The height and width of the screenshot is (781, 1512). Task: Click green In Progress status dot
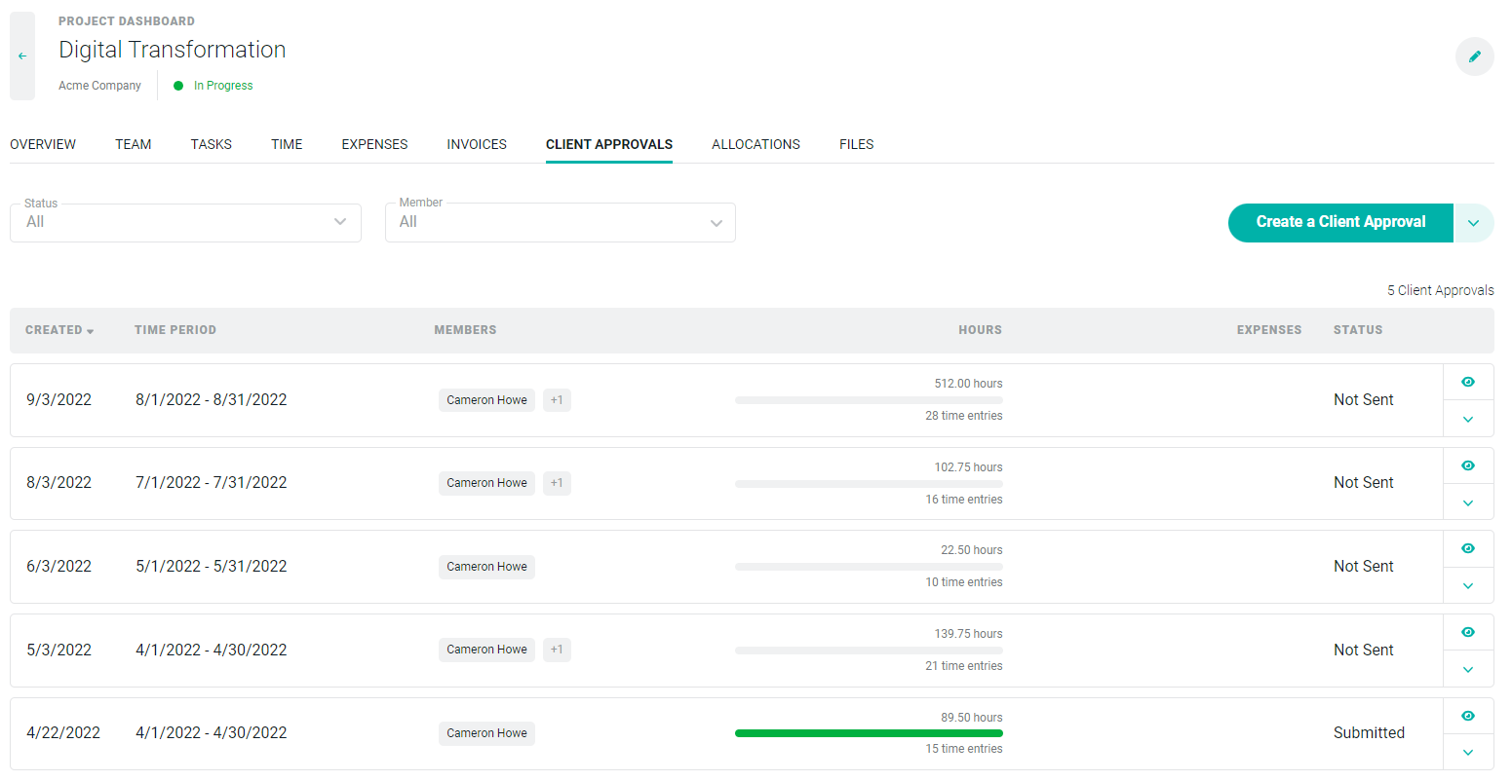[178, 86]
